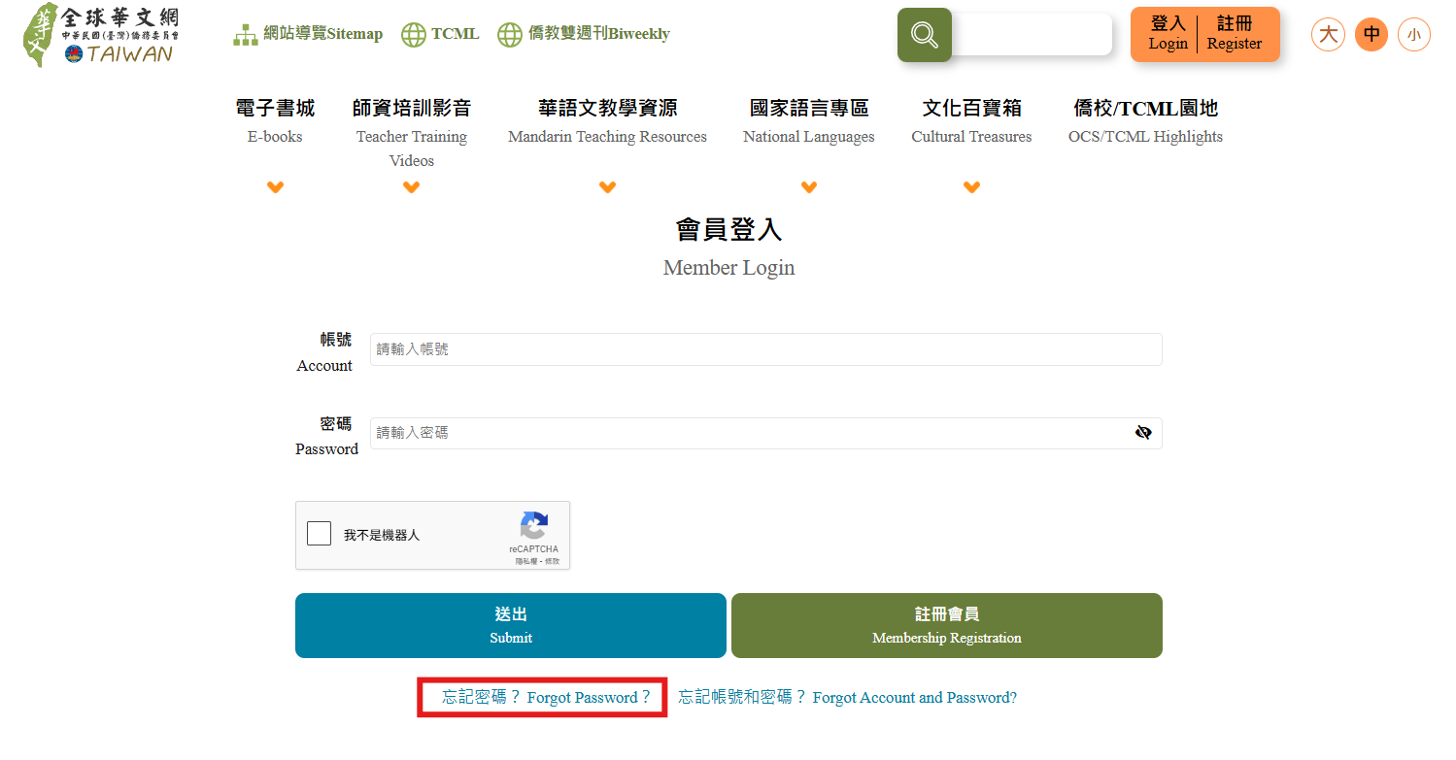Click the Forgot Password link

(546, 698)
